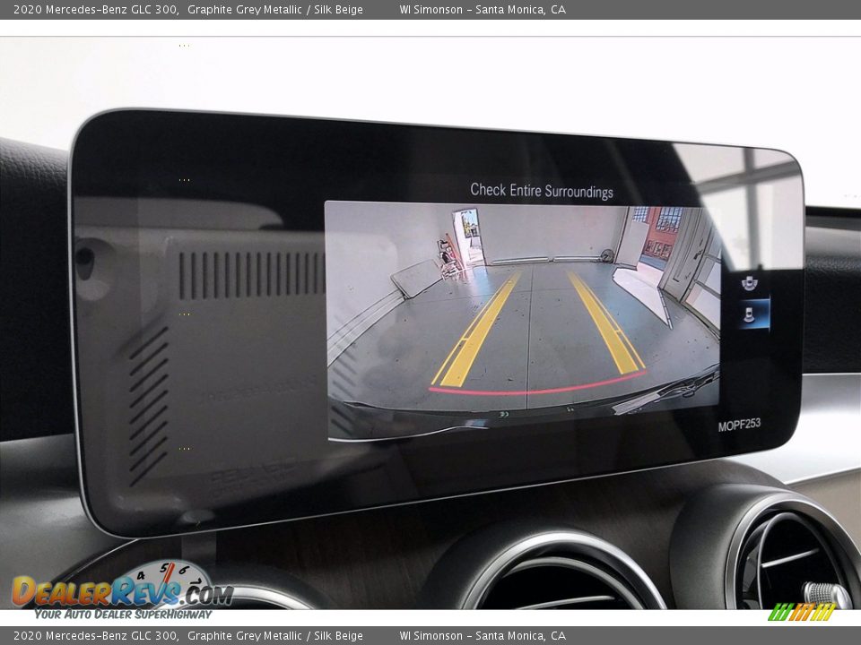This screenshot has width=861, height=645.
Task: Click the Your Auto Dealer SuperHighway tagline
Action: click(123, 614)
